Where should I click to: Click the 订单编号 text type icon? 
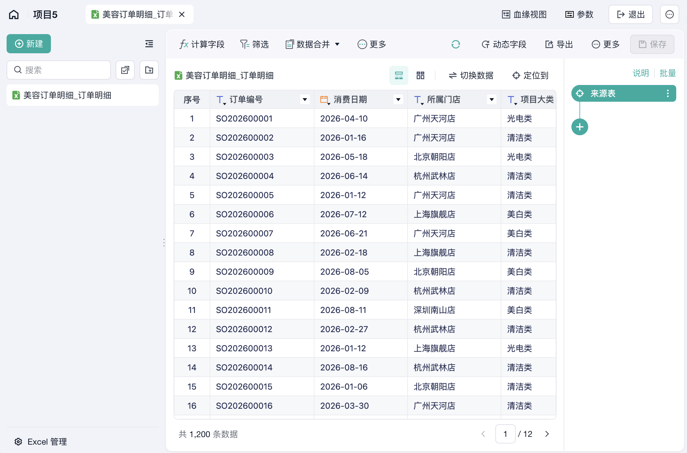(221, 100)
